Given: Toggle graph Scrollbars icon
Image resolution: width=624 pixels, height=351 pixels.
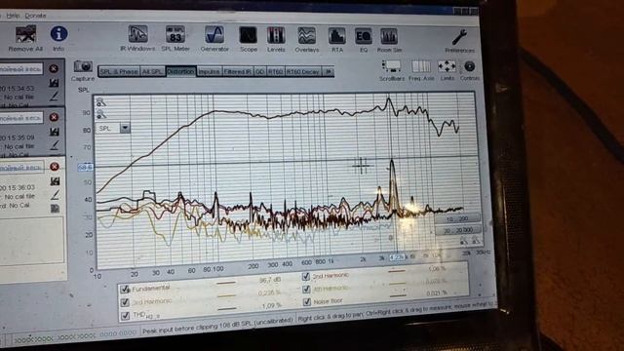Looking at the screenshot, I should point(392,66).
